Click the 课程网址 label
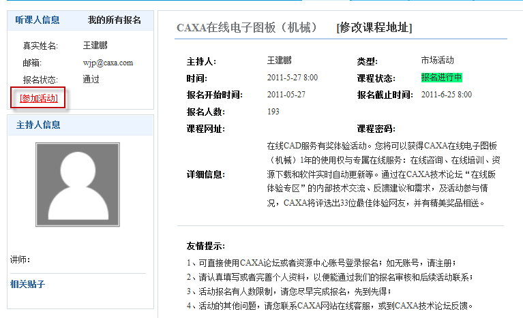523x318 pixels. (x=206, y=129)
